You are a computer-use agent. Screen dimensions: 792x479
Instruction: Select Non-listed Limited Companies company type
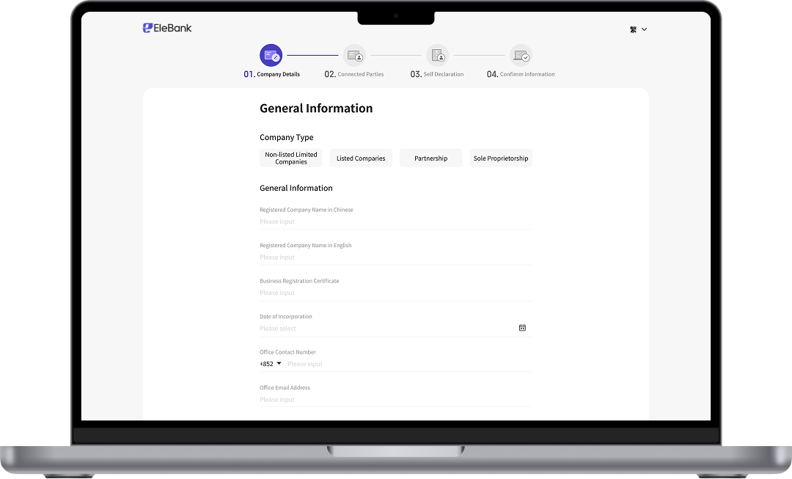(x=291, y=158)
